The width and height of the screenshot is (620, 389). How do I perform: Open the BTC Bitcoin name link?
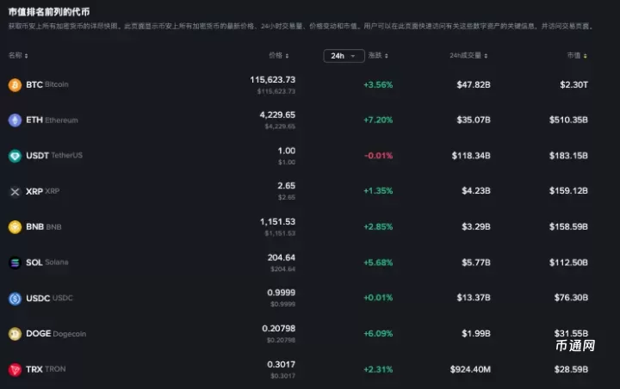pyautogui.click(x=47, y=85)
